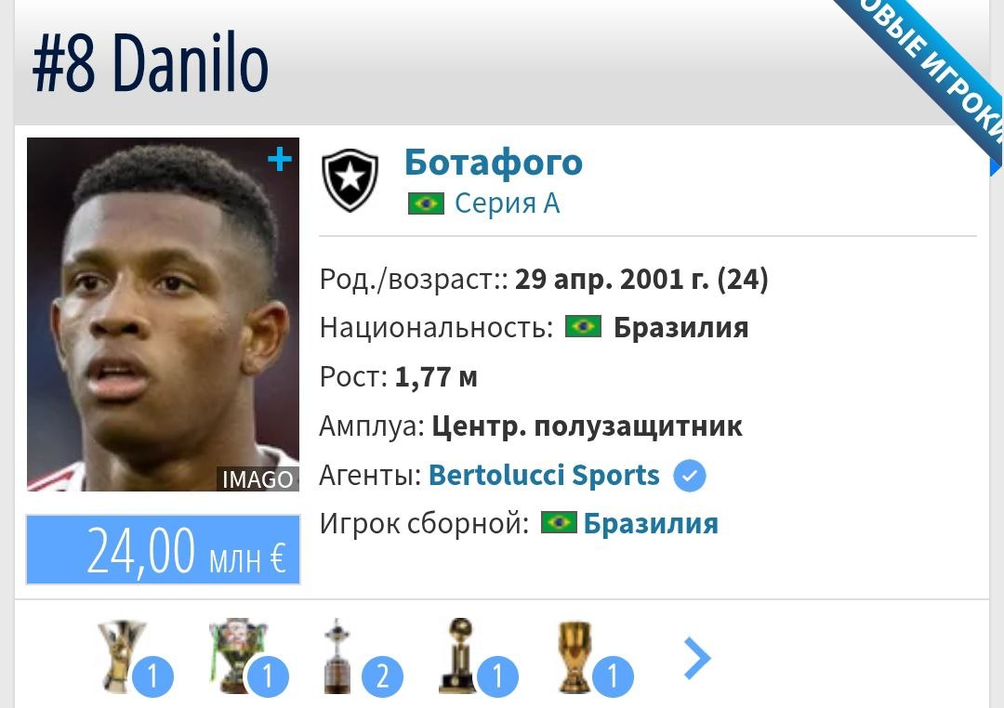The image size is (1004, 708).
Task: Click the fifth golden cup trophy
Action: click(x=574, y=657)
